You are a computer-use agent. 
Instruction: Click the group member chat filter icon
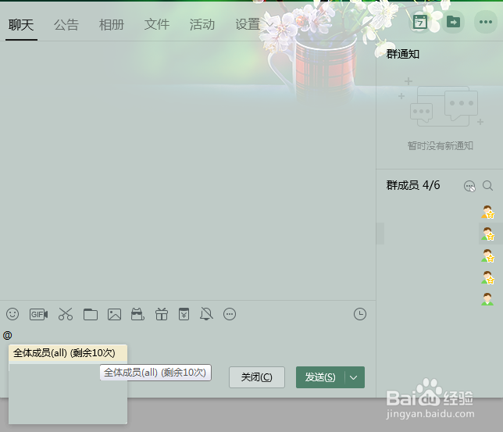click(469, 186)
